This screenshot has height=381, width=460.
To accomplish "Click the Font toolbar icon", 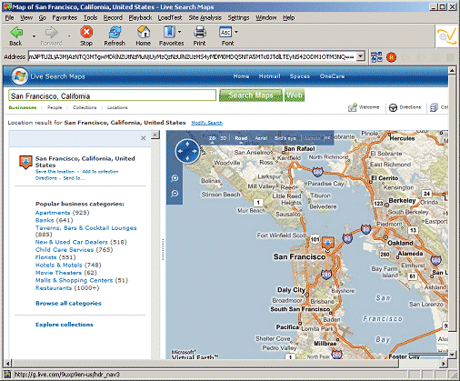I will pos(225,32).
